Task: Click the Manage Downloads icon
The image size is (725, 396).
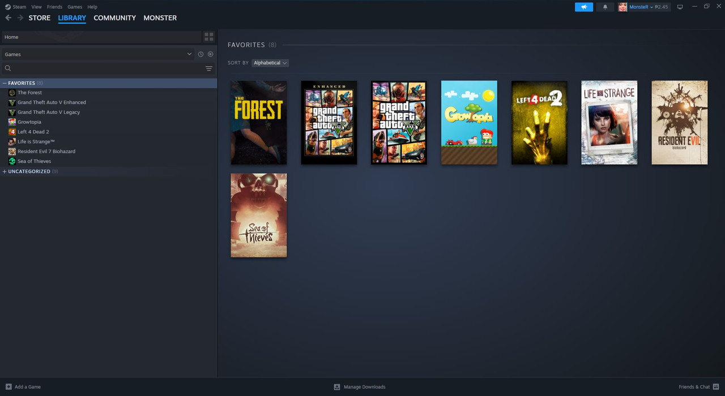Action: [x=337, y=387]
